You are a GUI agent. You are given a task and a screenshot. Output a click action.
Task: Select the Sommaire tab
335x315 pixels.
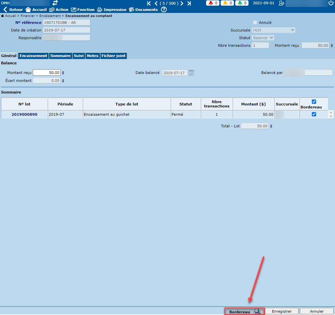pyautogui.click(x=60, y=56)
